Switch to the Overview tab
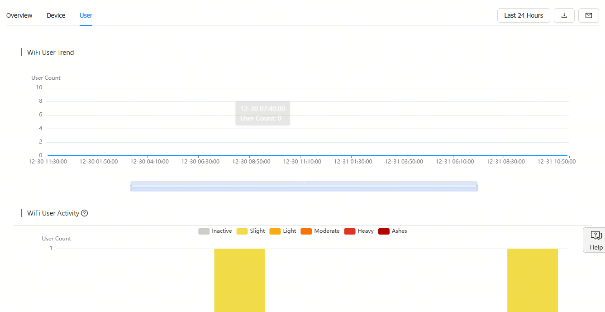Viewport: 605px width, 312px height. pos(19,15)
